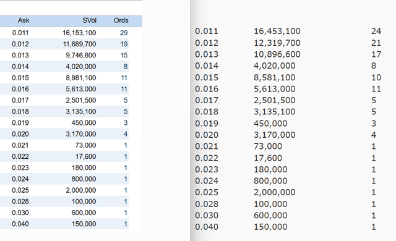Click 10,896,600 in the plain text list
This screenshot has width=396, height=241.
pos(277,54)
